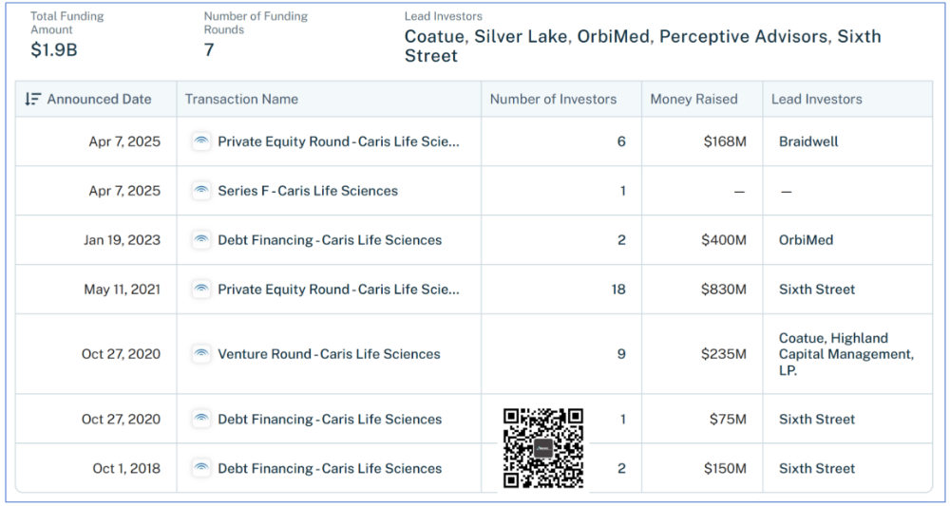The width and height of the screenshot is (950, 506).
Task: Open the Venture Round transaction link
Action: click(x=329, y=354)
